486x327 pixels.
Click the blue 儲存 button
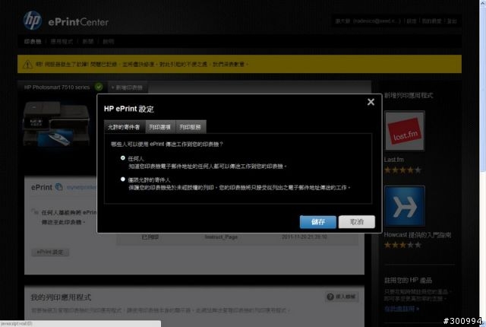(318, 222)
